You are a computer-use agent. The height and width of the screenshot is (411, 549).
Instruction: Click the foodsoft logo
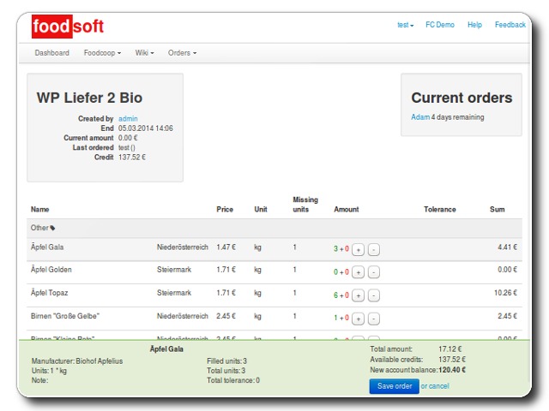(x=68, y=27)
